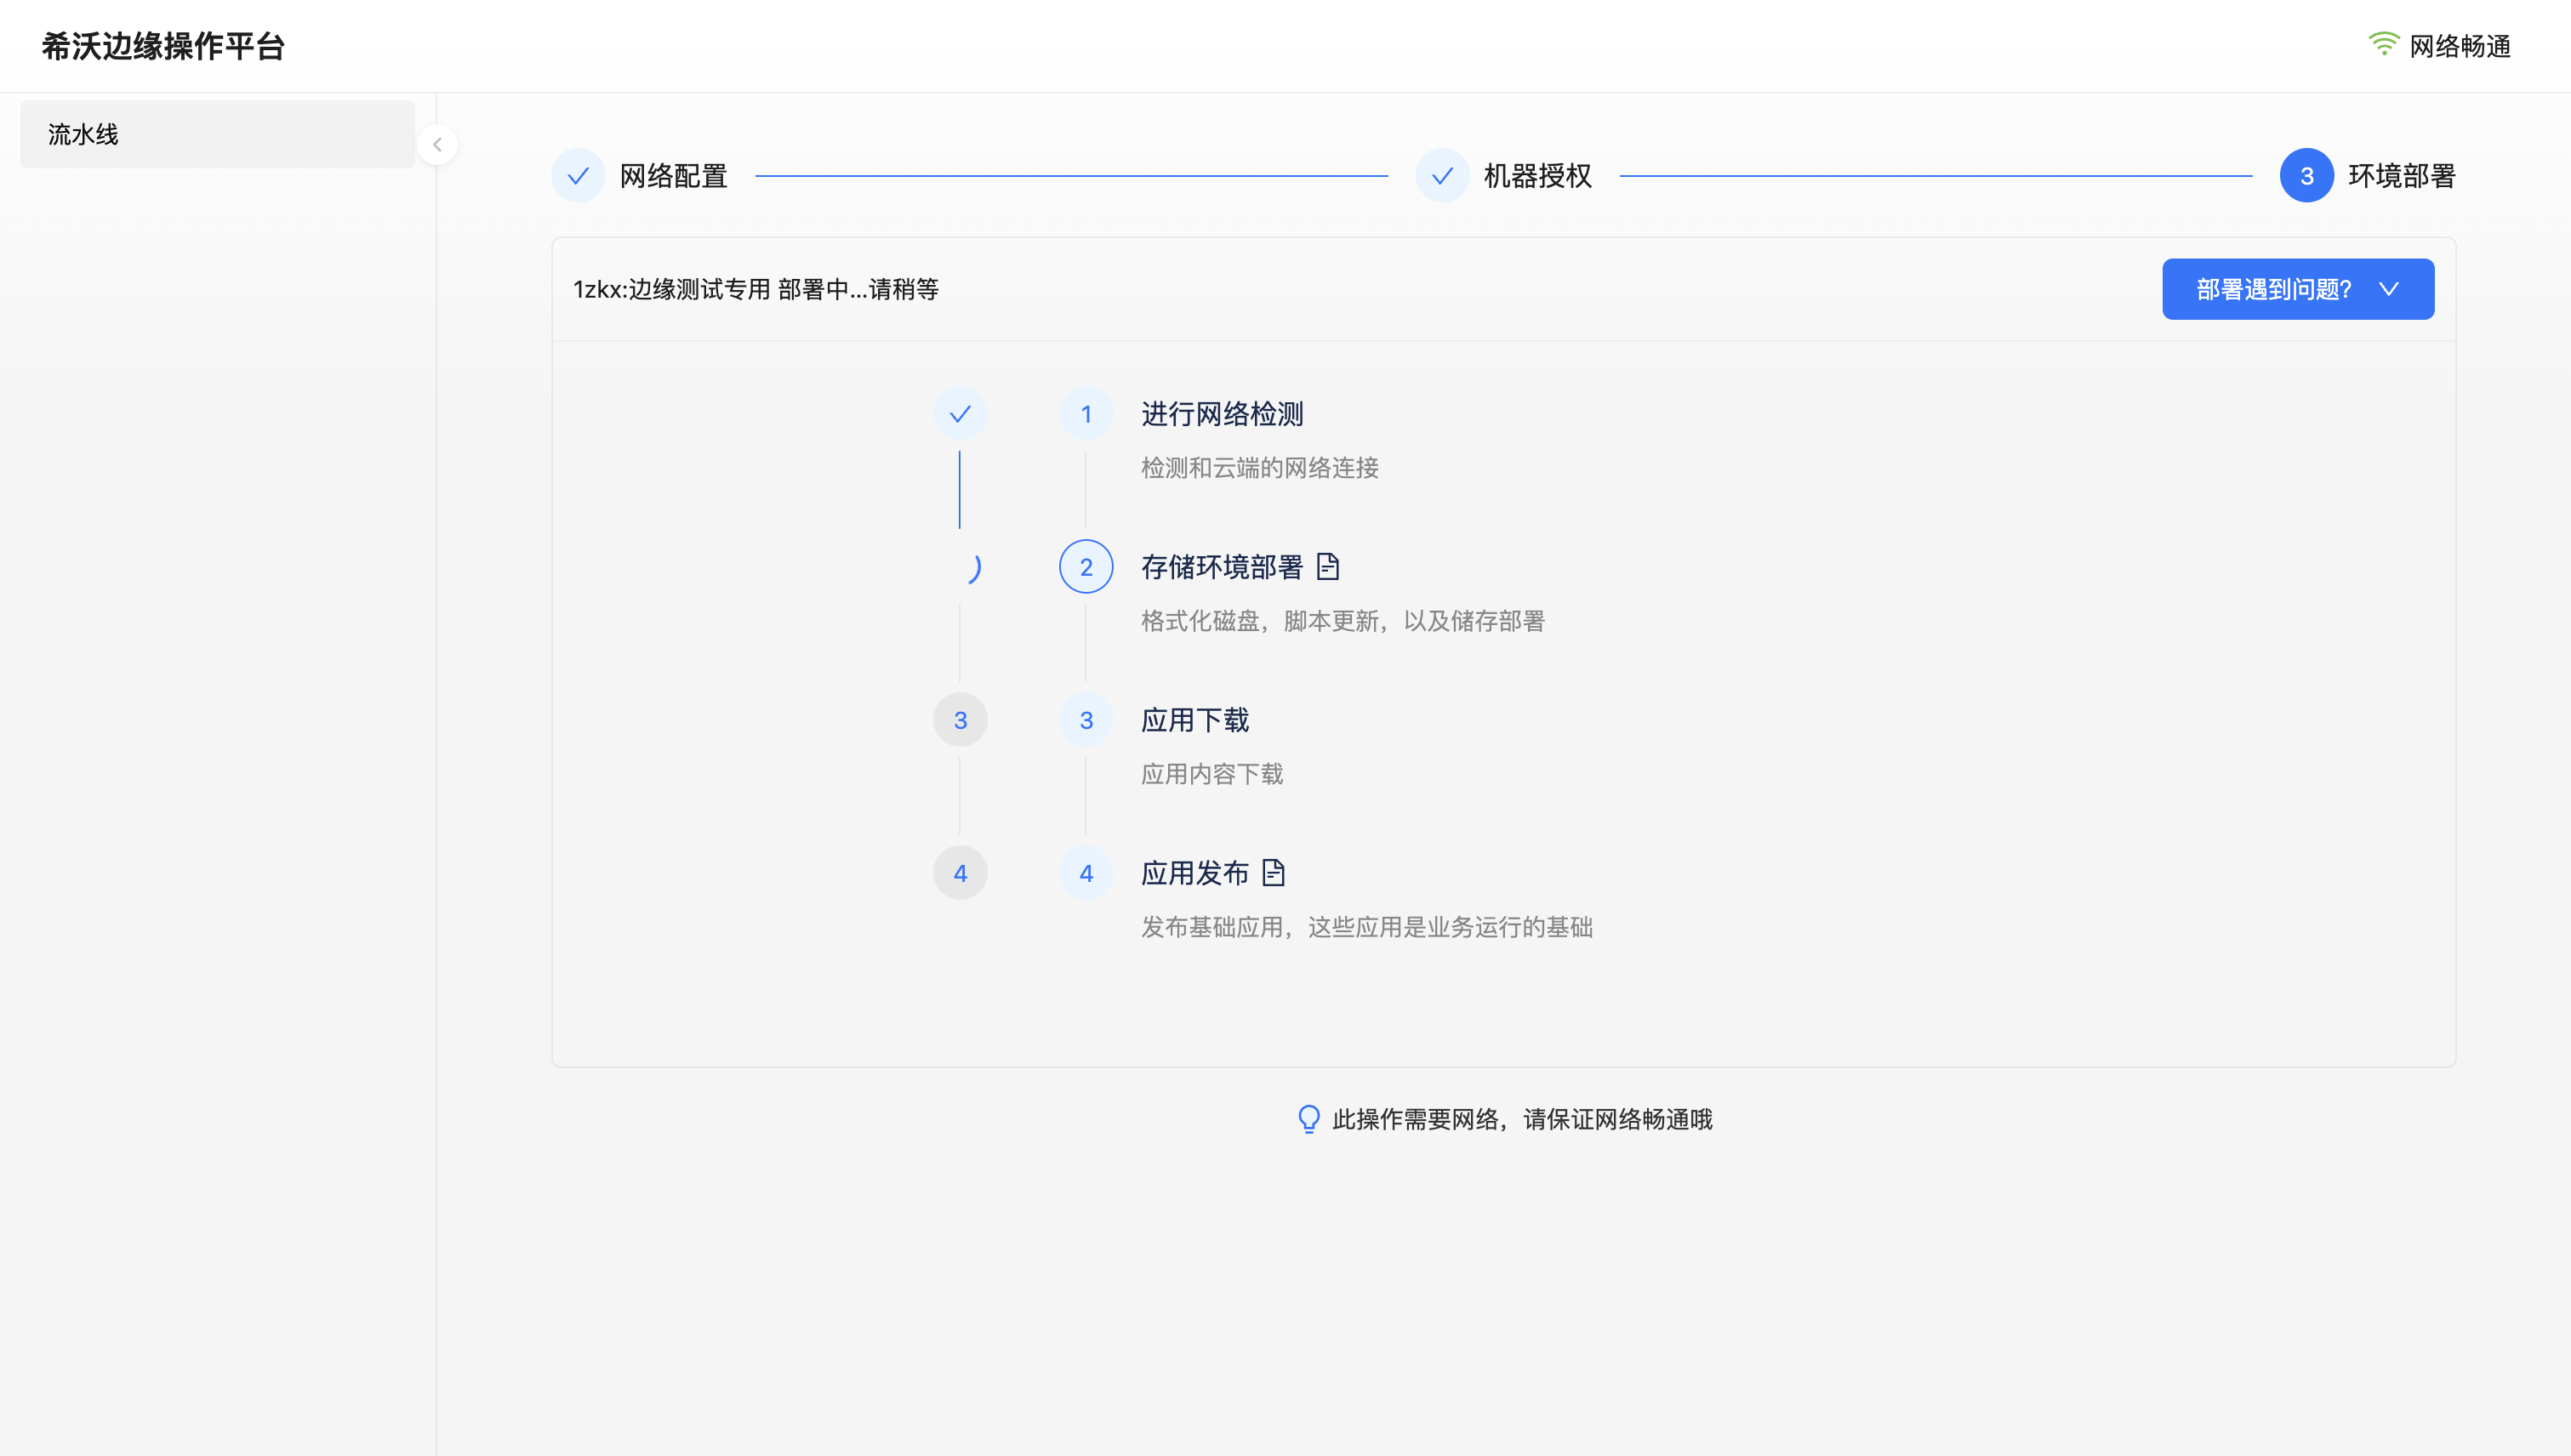Click the outlined number 2 circle for 存储环境部署

coord(1086,567)
